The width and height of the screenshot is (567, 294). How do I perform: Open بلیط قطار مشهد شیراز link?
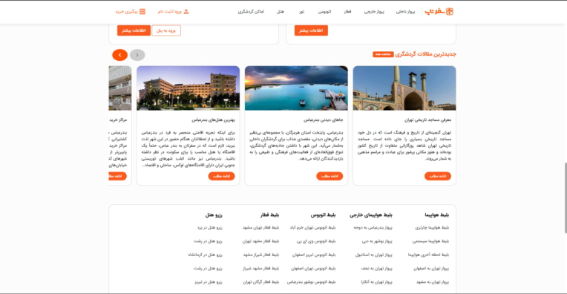tap(260, 269)
